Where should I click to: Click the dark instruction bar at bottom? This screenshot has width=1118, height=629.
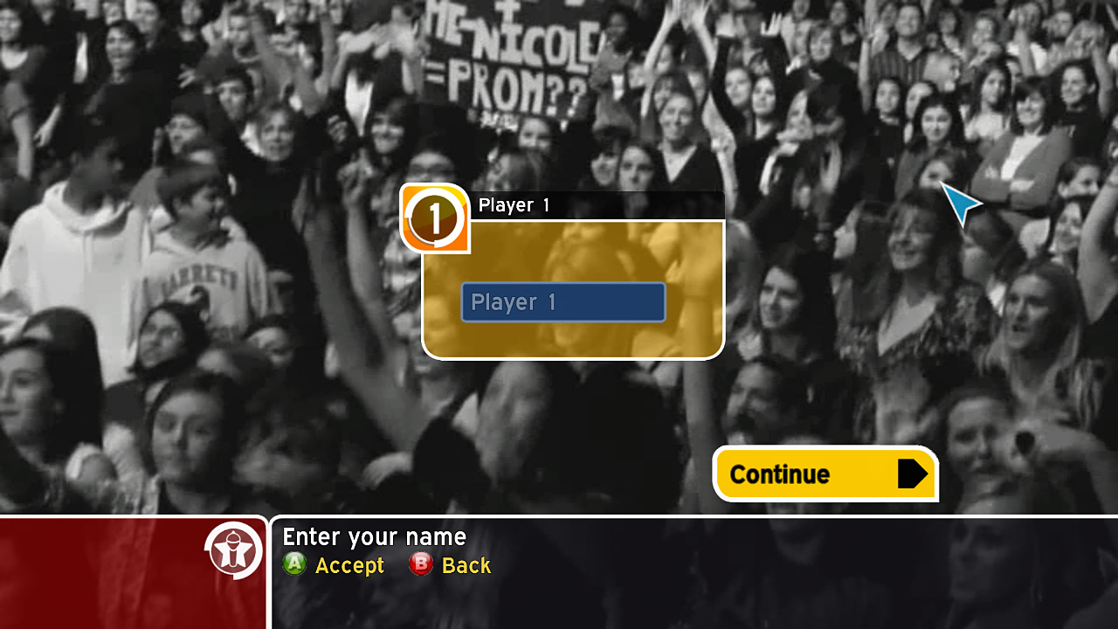[x=694, y=572]
